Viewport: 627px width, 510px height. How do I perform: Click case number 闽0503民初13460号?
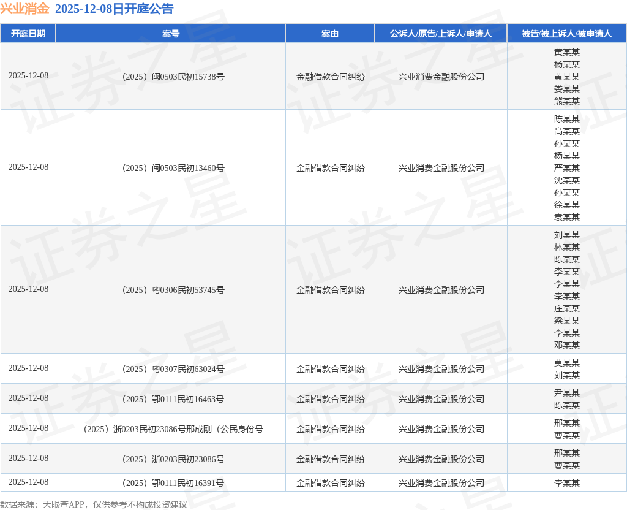click(x=173, y=168)
